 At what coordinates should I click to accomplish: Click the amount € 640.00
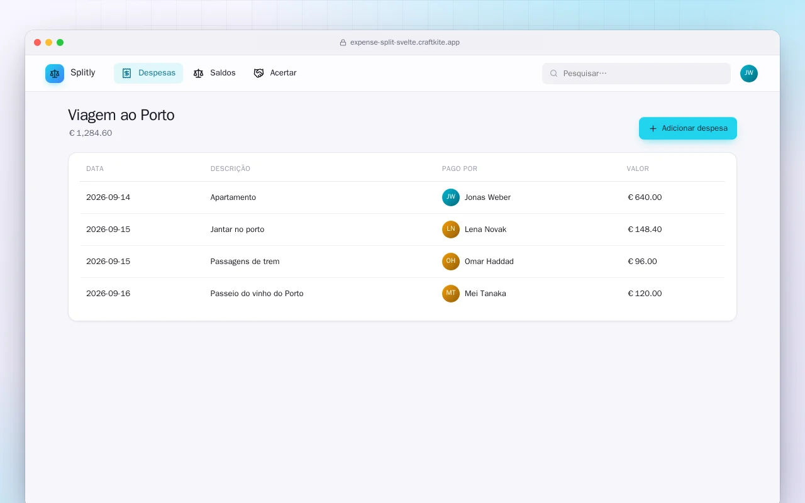click(x=645, y=197)
